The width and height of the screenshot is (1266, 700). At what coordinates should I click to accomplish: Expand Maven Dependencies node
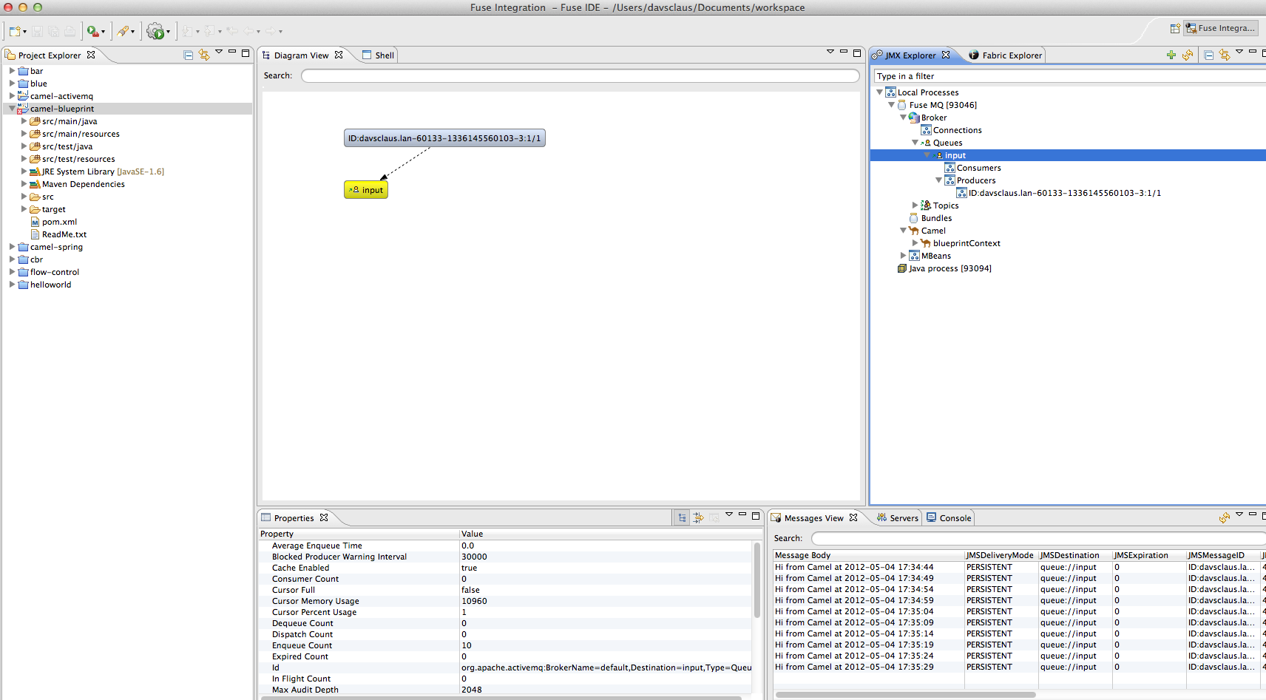click(x=24, y=184)
